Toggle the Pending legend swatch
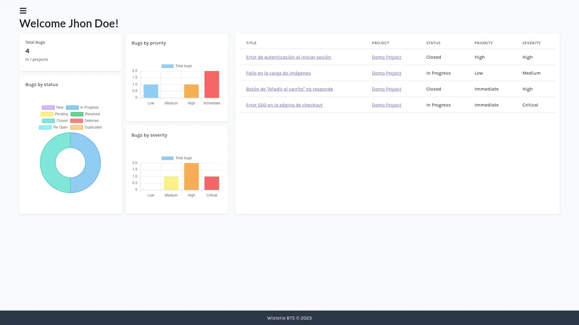This screenshot has height=325, width=579. [47, 114]
